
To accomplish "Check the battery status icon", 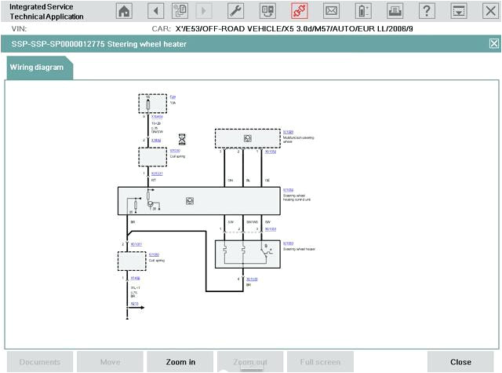I will coord(362,10).
